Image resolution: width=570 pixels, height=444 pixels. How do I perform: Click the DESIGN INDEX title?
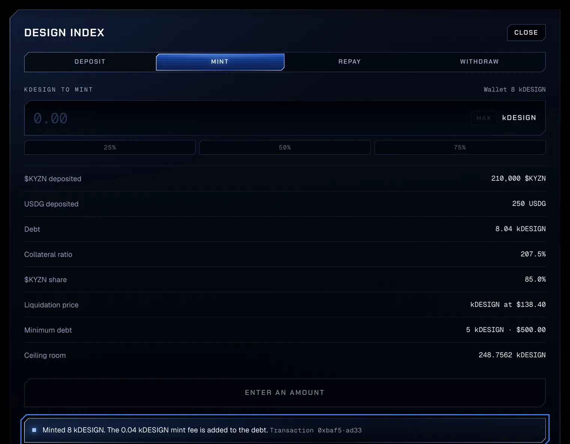point(64,33)
